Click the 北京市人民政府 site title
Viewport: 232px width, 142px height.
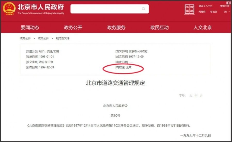tap(41, 7)
